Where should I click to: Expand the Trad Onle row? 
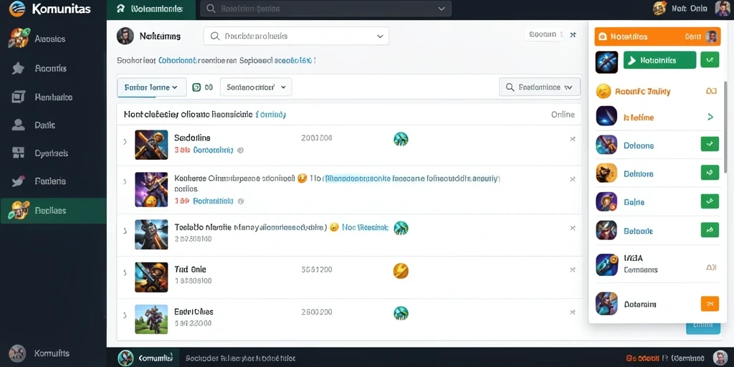point(125,272)
